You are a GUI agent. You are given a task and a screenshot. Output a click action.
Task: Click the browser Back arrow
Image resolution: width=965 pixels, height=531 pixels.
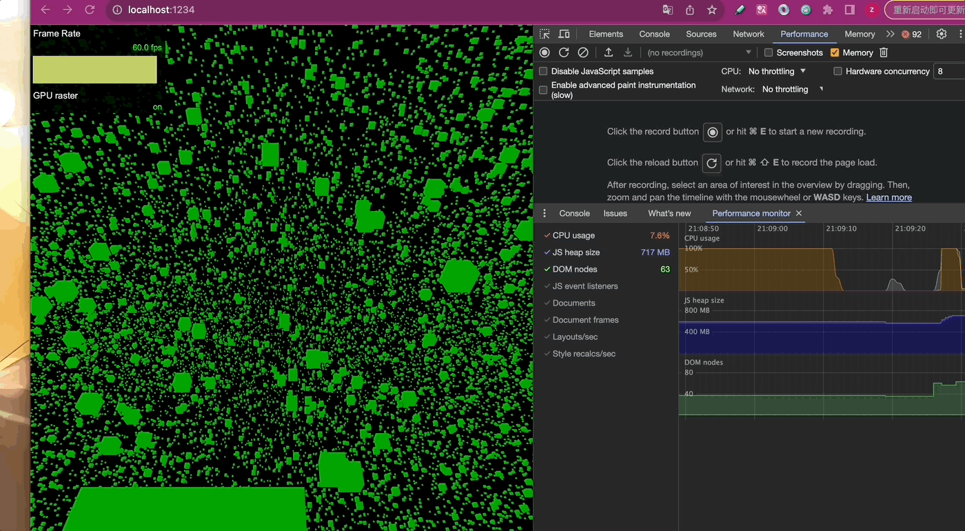click(x=45, y=10)
